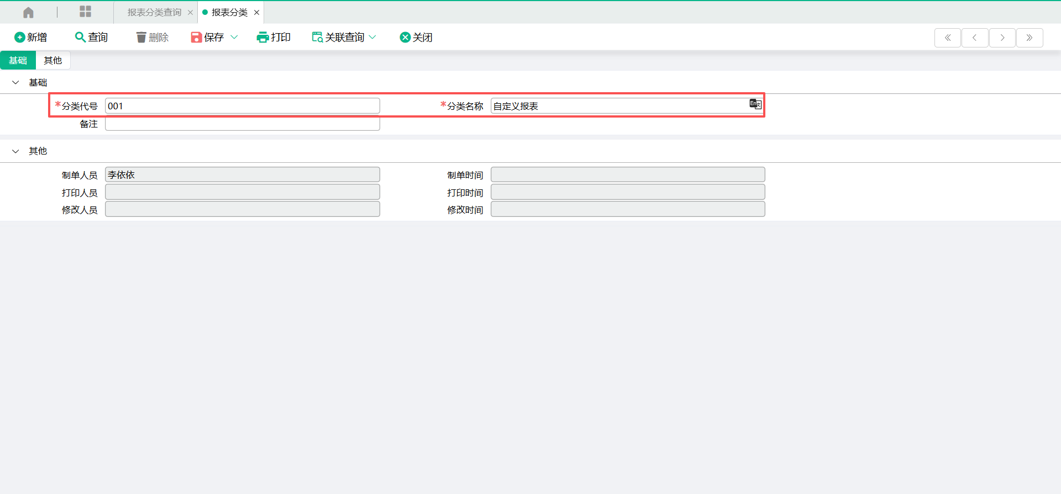
Task: Click the 新增 add button
Action: pyautogui.click(x=30, y=37)
